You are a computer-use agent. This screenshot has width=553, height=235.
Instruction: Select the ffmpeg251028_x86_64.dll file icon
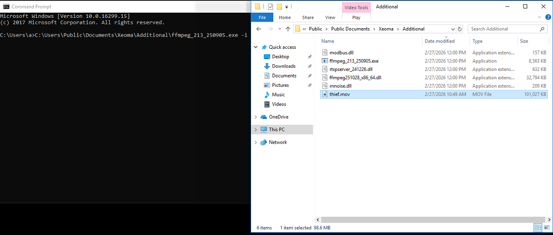[x=325, y=77]
